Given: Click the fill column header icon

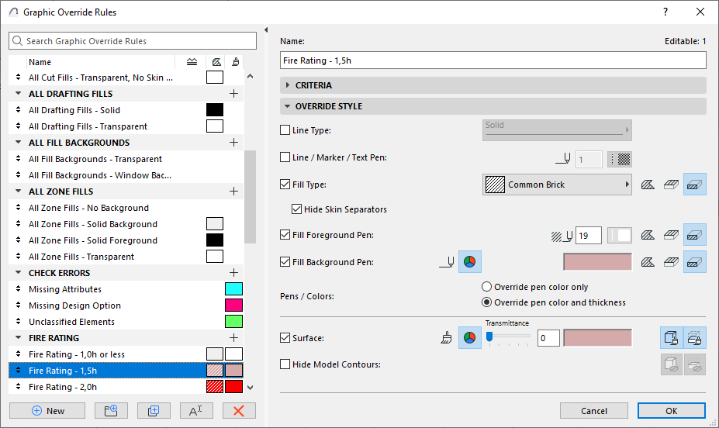Looking at the screenshot, I should coord(216,62).
